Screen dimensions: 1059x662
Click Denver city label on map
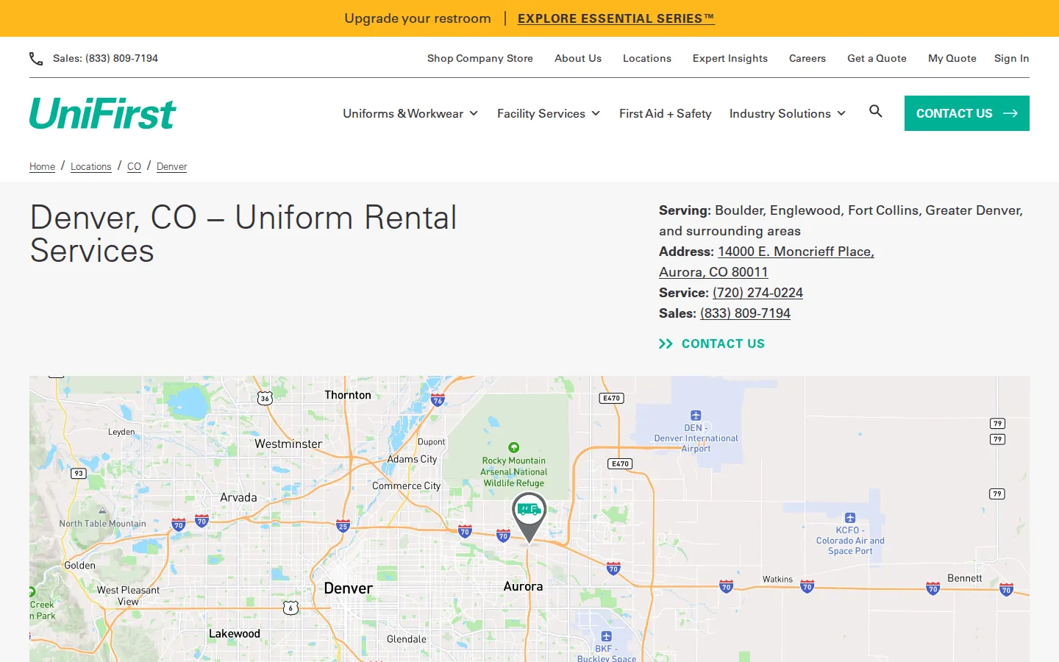(348, 588)
